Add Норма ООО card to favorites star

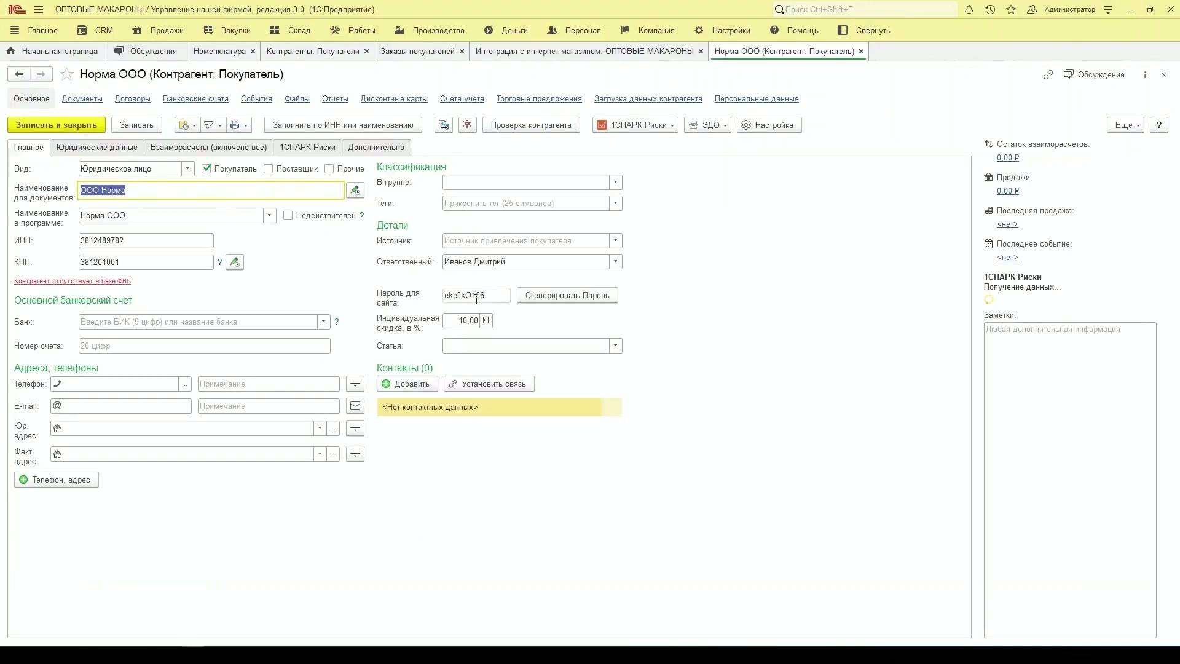67,74
